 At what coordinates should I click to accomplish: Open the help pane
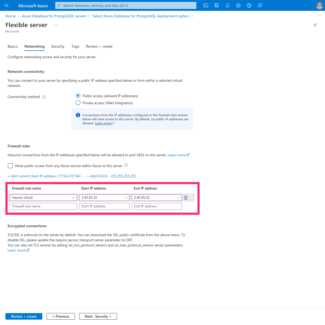[249, 5]
